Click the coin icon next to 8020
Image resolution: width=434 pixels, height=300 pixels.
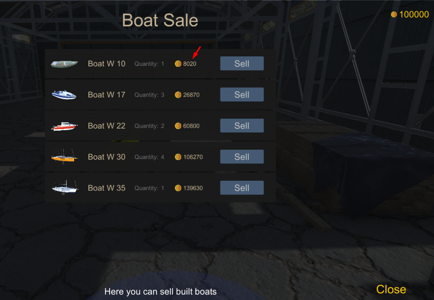[178, 64]
